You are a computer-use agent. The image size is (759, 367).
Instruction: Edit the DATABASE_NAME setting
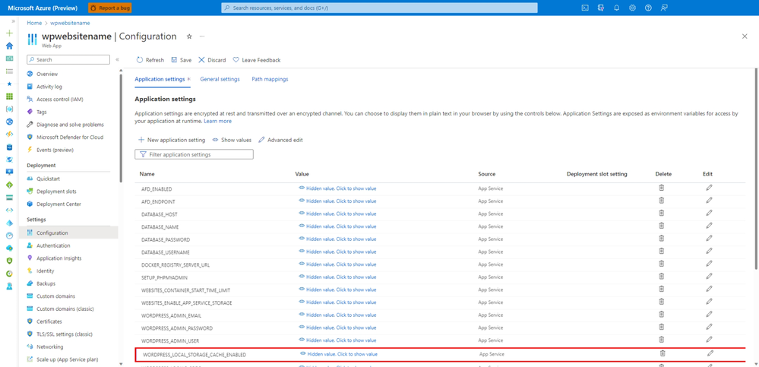pos(709,225)
